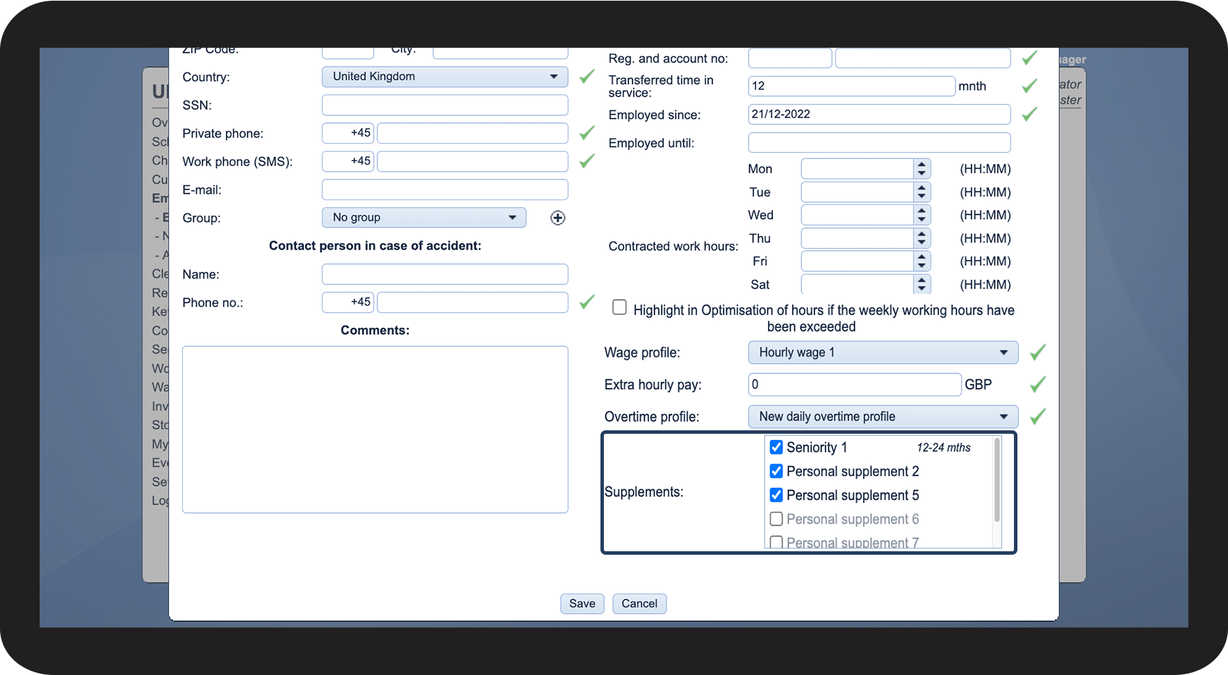This screenshot has height=675, width=1228.
Task: Click the add group plus icon
Action: (557, 218)
